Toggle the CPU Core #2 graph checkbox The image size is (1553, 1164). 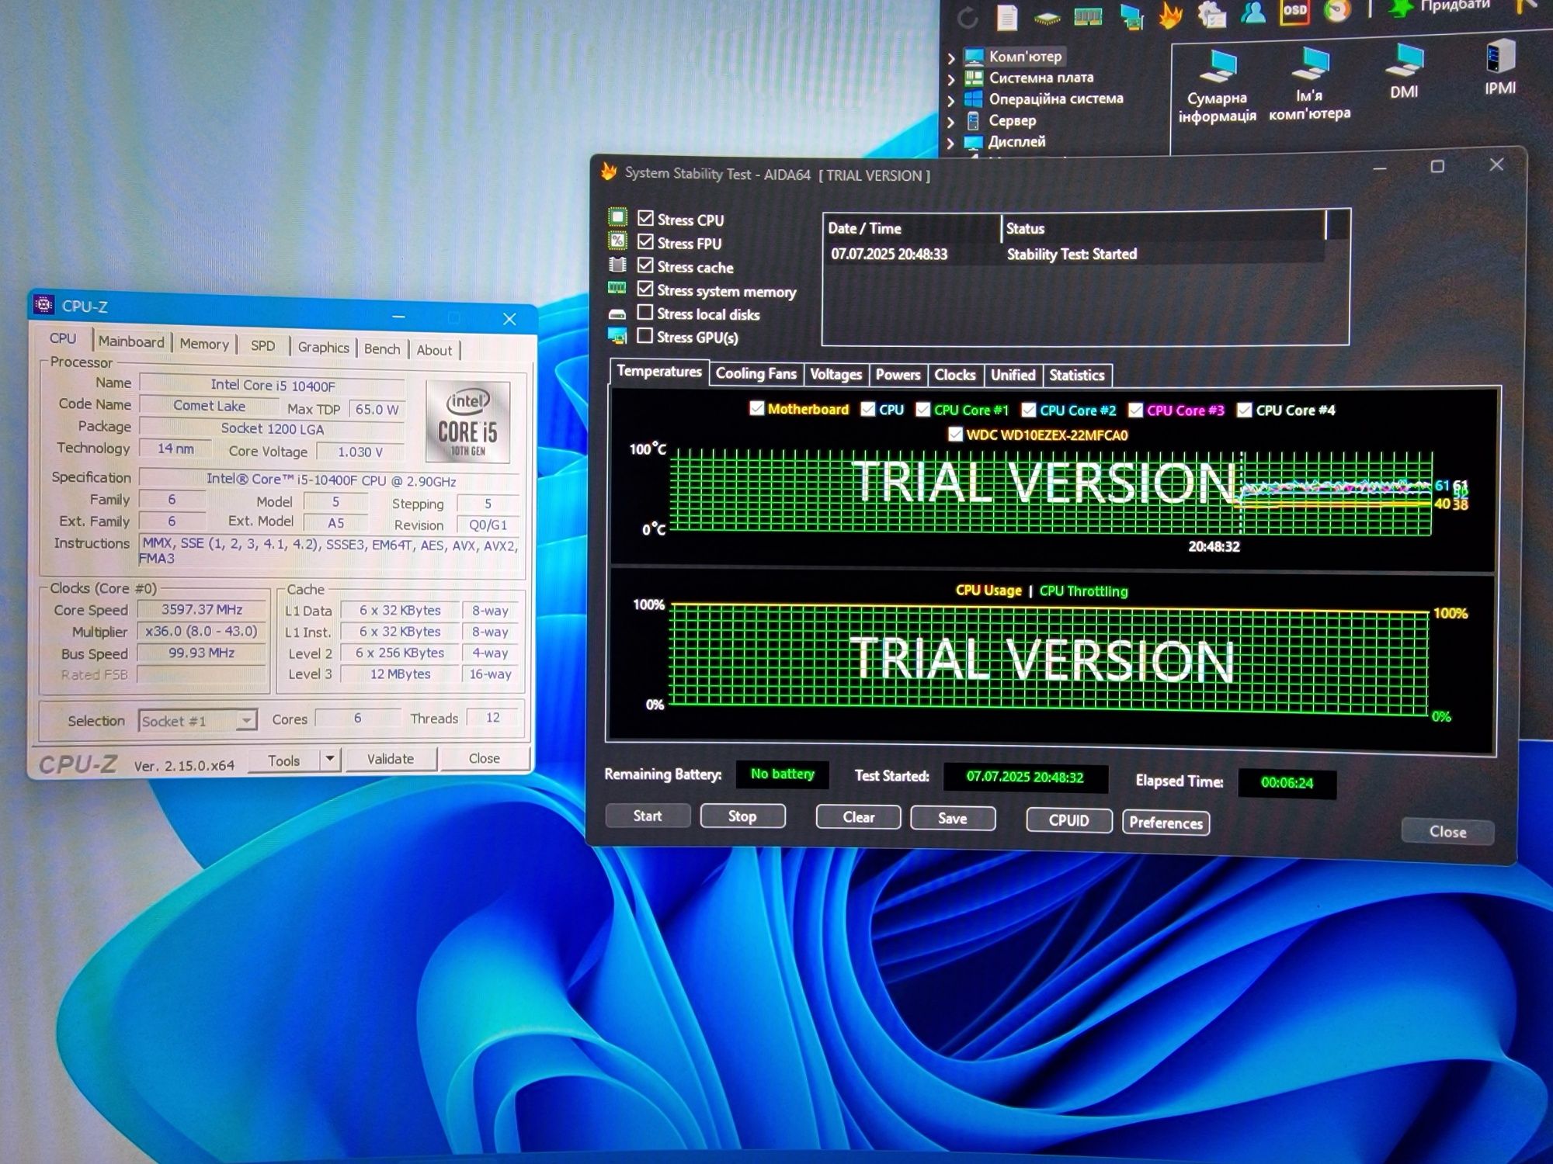tap(1028, 410)
